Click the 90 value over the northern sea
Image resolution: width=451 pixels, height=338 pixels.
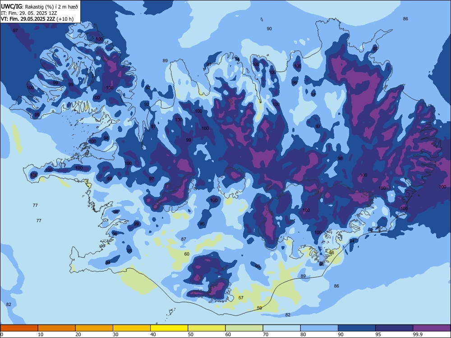pos(269,28)
